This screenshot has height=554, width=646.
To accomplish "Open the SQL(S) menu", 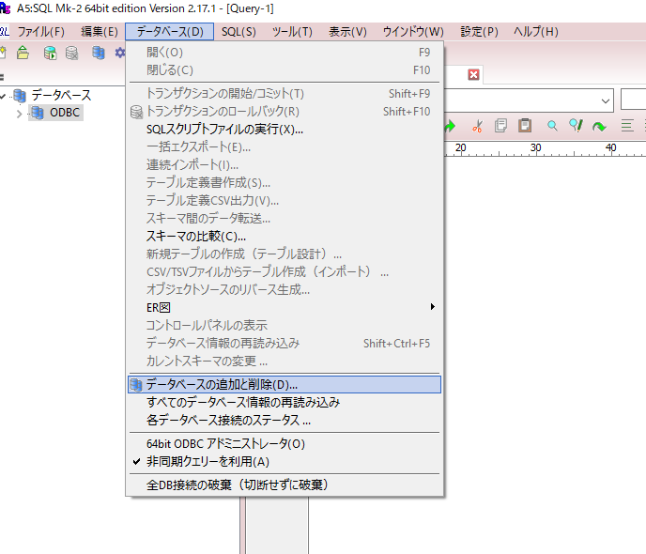I will click(x=238, y=32).
